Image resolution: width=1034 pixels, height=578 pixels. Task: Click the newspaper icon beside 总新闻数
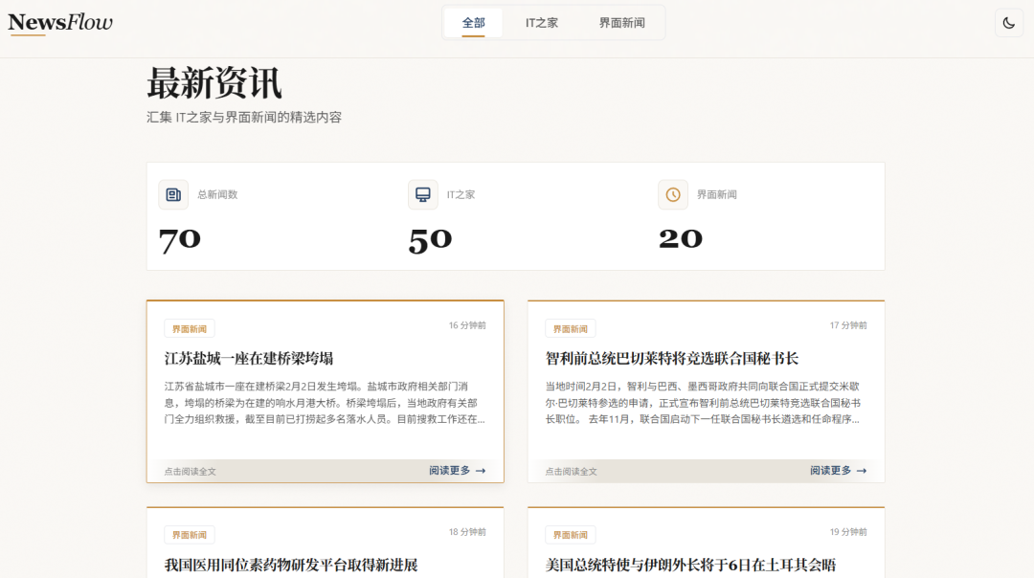coord(173,194)
